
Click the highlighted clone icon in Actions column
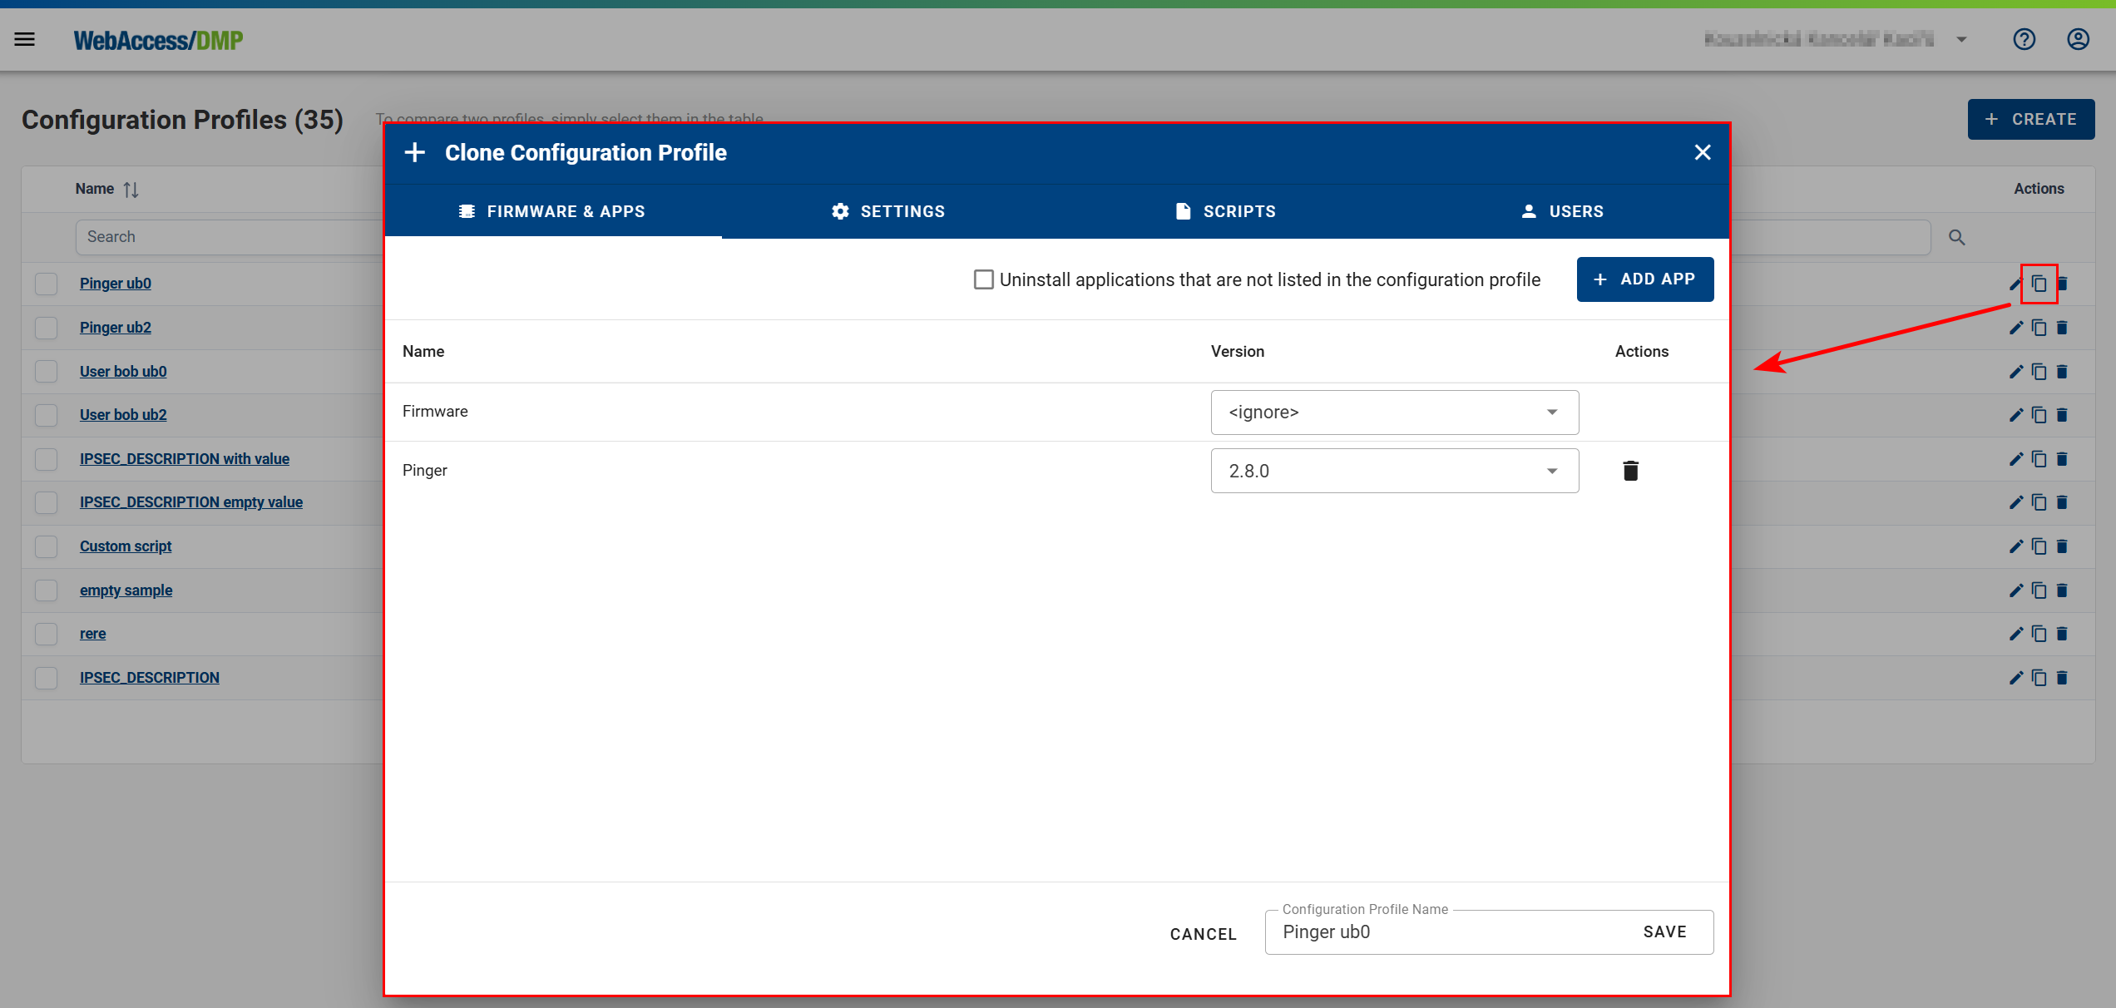2039,284
